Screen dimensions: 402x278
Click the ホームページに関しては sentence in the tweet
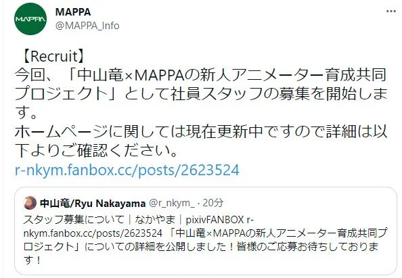tap(200, 132)
